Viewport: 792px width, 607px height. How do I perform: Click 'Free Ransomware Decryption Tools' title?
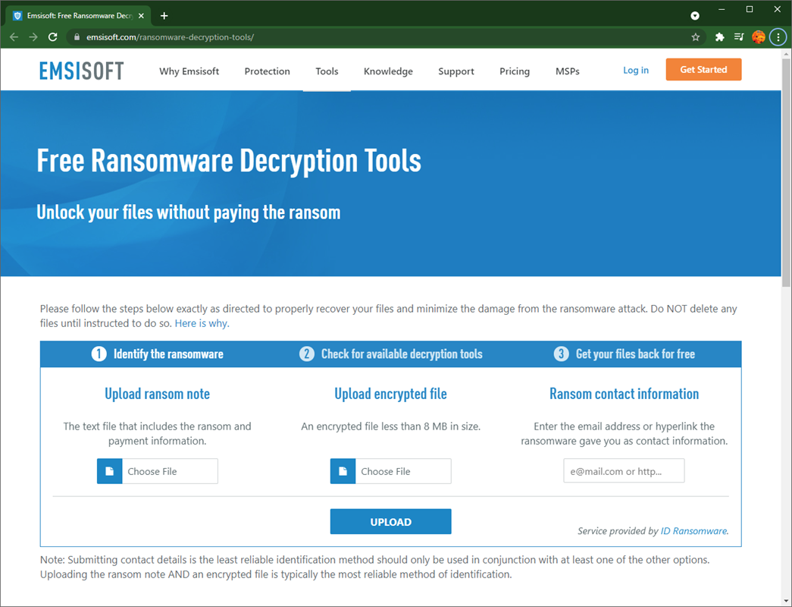click(x=229, y=161)
